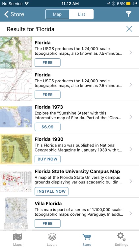This screenshot has height=247, width=139.
Task: Expand Florida 1930 details chevron
Action: pyautogui.click(x=131, y=149)
